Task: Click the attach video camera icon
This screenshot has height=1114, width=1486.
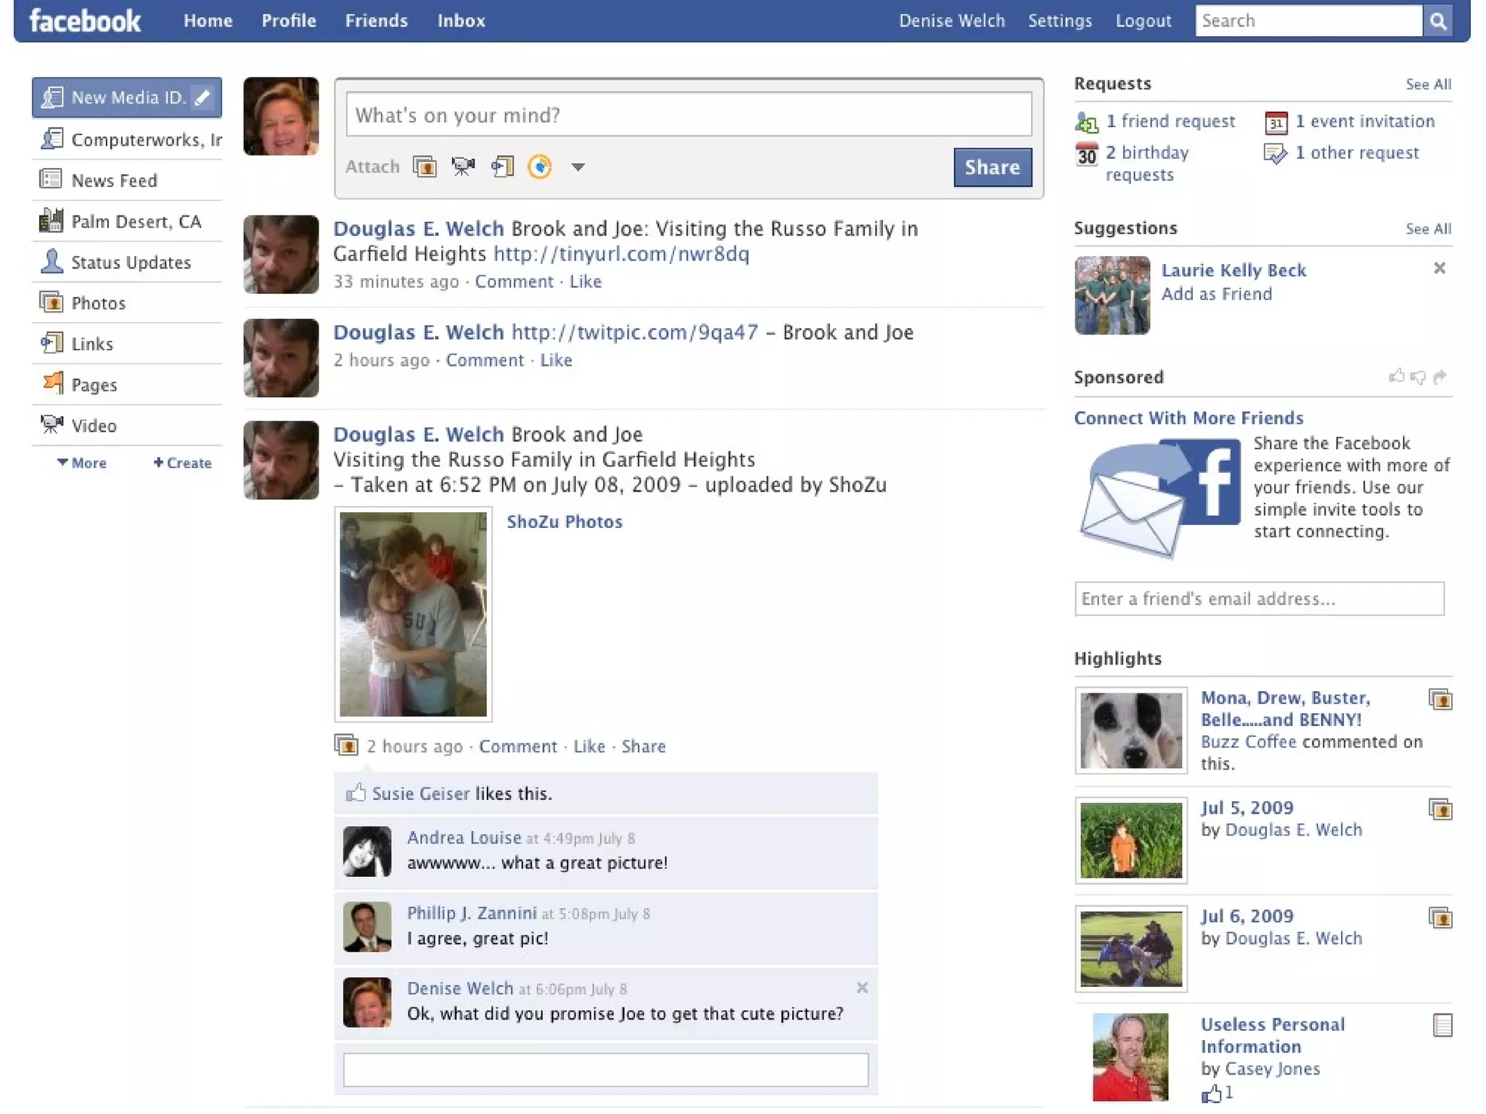Action: 463,167
